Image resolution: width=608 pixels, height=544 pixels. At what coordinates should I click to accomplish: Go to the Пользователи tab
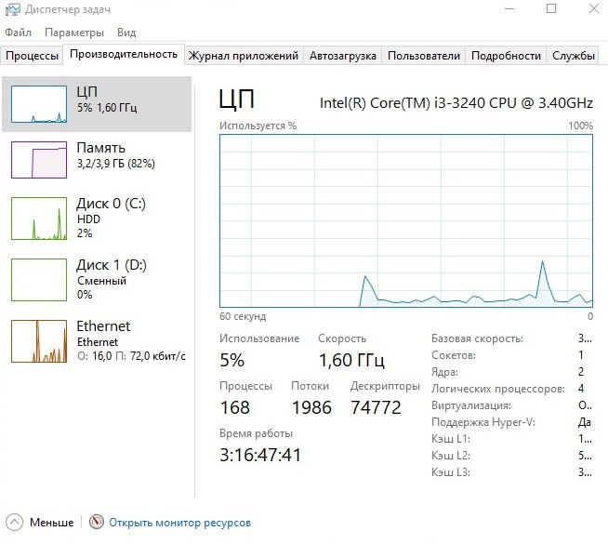point(424,56)
